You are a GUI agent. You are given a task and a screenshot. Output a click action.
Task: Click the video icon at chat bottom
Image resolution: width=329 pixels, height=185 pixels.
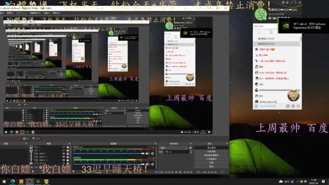pos(288,106)
